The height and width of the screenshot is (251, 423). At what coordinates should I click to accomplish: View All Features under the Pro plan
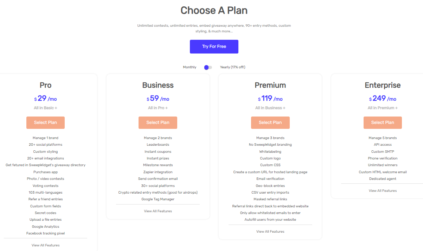45,245
